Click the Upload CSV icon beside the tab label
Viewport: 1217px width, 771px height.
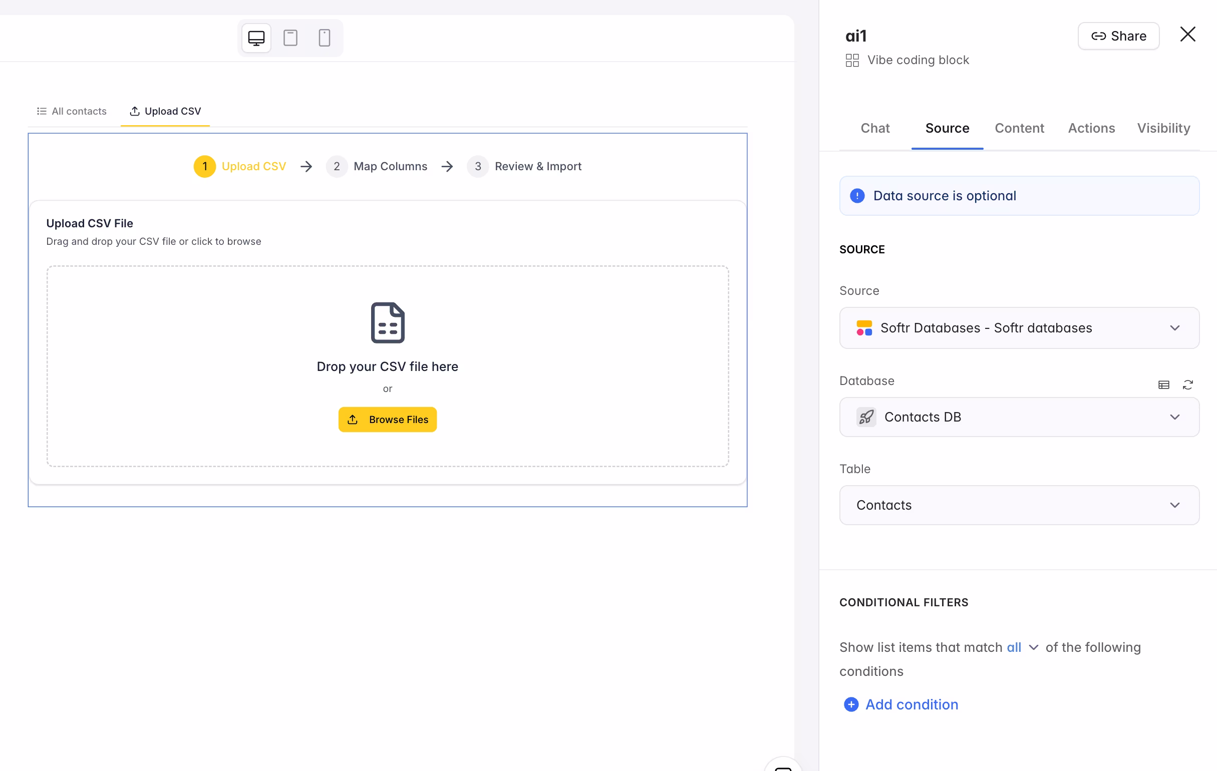tap(134, 111)
